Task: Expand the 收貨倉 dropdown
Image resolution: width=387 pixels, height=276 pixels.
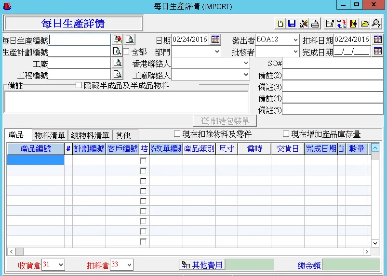Action: 60,265
